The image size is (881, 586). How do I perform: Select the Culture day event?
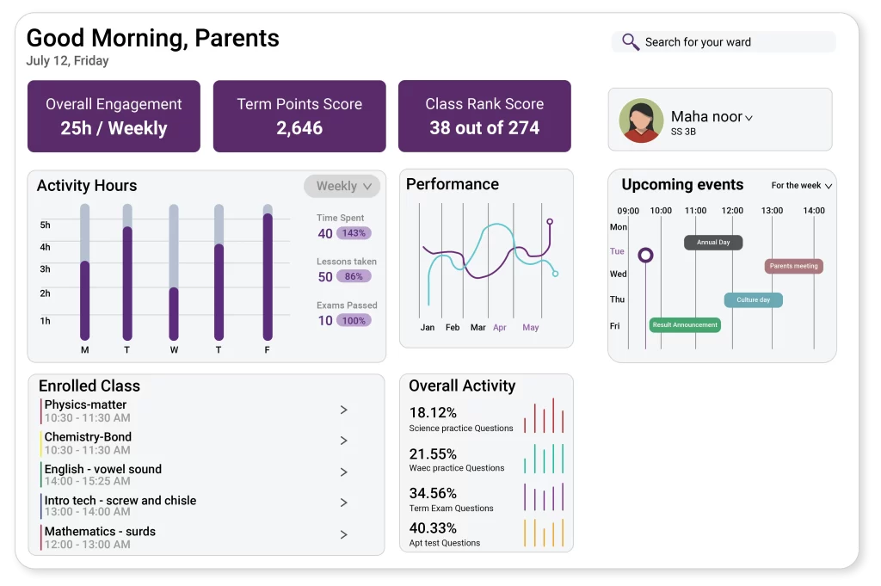click(754, 300)
